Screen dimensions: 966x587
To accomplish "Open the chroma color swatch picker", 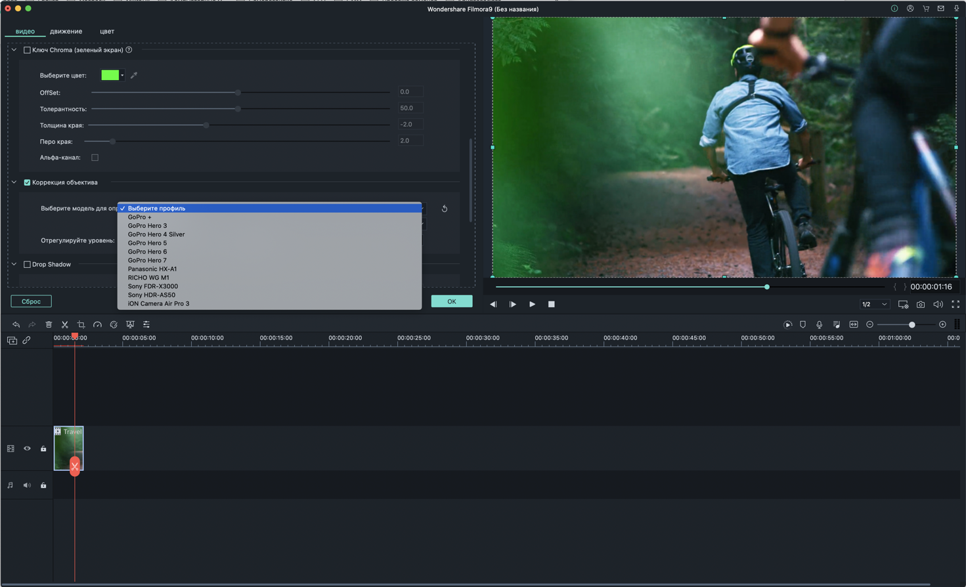I will [x=112, y=76].
